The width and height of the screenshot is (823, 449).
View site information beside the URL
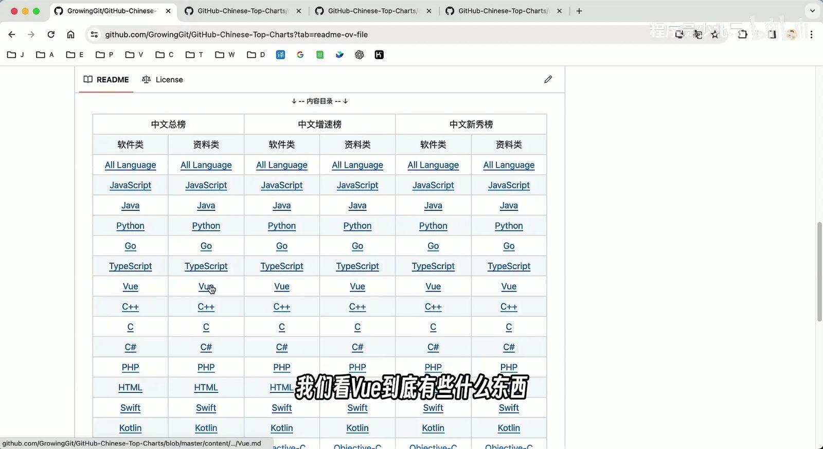(94, 34)
